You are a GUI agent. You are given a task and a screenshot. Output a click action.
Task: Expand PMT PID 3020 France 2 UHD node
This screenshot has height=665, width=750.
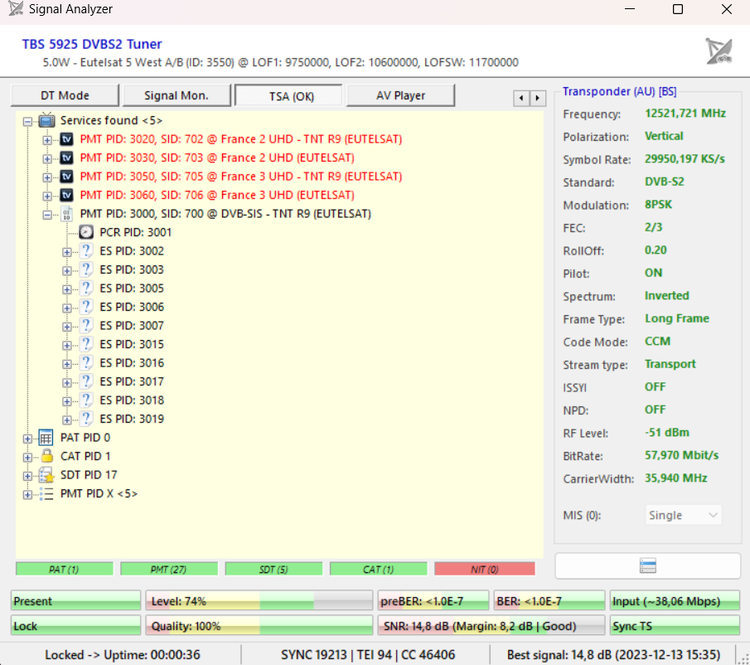click(x=47, y=140)
